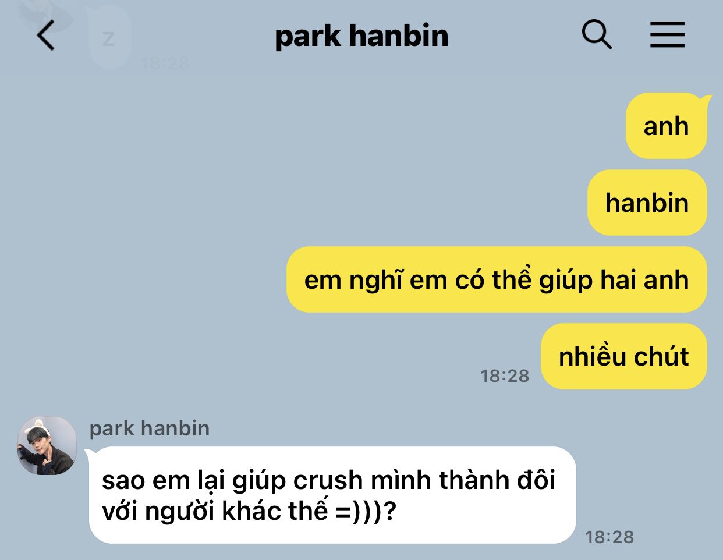This screenshot has width=723, height=560.
Task: Select the "em nghĩ em có thể" bubble
Action: pyautogui.click(x=497, y=279)
